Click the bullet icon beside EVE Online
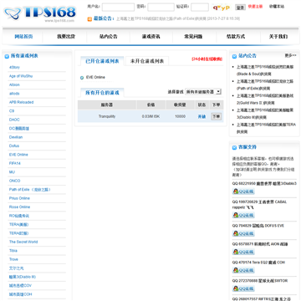The height and width of the screenshot is (301, 301). (x=82, y=78)
